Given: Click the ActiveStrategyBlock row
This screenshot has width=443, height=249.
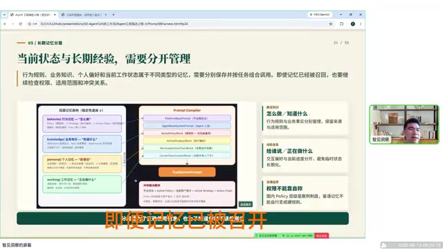Looking at the screenshot, I should point(187,140).
